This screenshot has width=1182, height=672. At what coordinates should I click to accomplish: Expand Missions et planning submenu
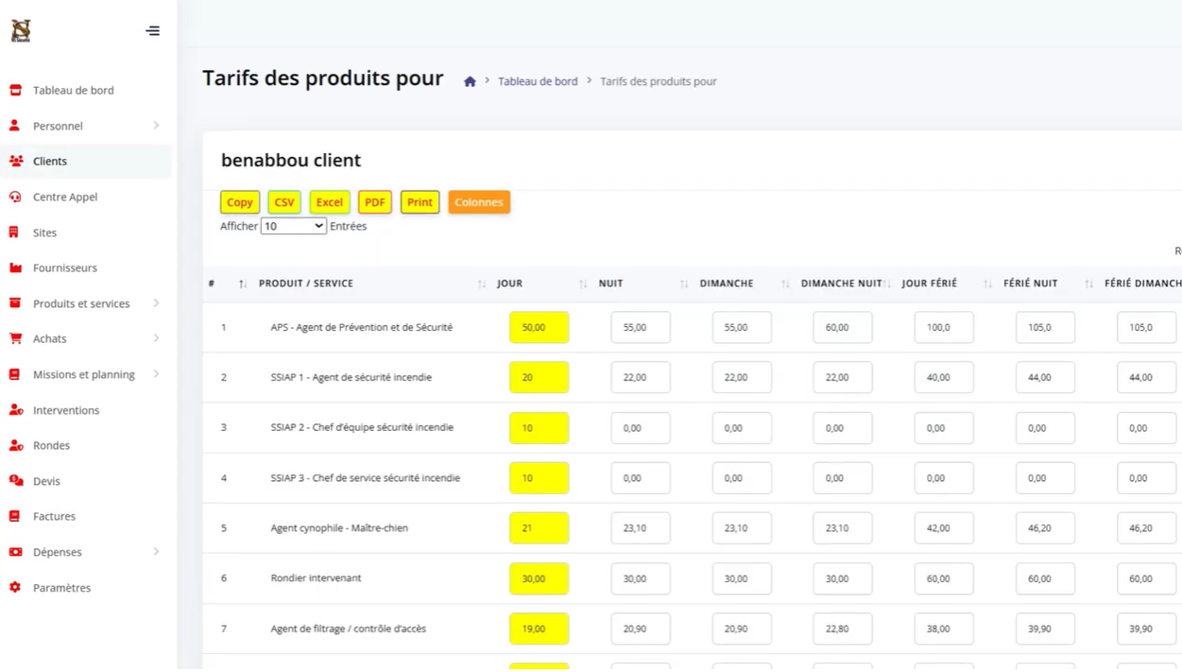tap(156, 374)
